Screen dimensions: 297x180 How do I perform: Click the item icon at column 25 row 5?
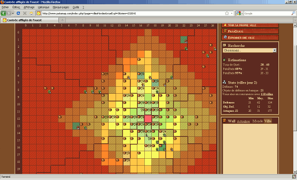[204, 67]
